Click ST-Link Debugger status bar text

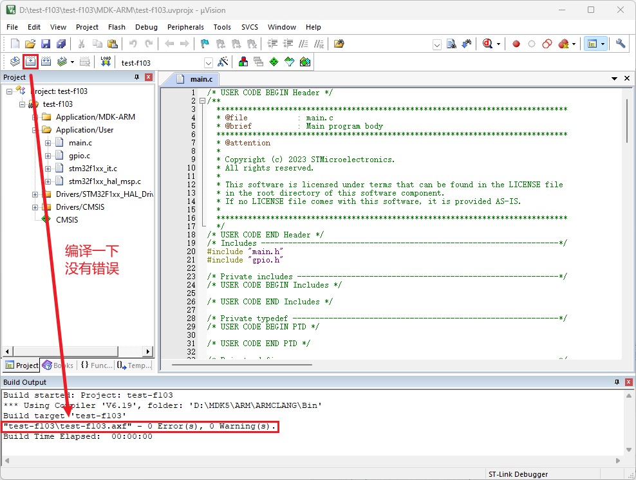pos(518,474)
